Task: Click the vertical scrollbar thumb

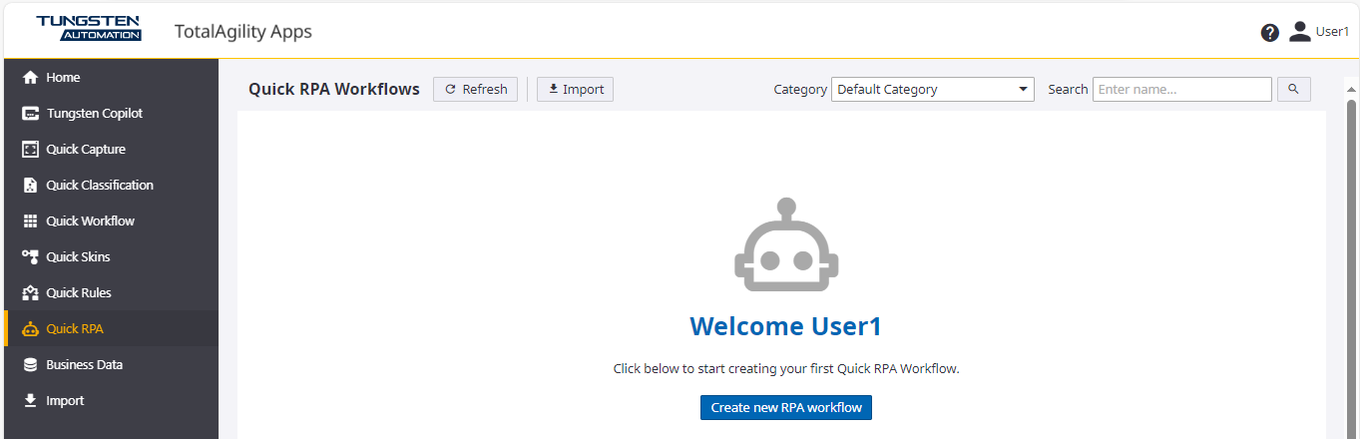Action: (1352, 269)
